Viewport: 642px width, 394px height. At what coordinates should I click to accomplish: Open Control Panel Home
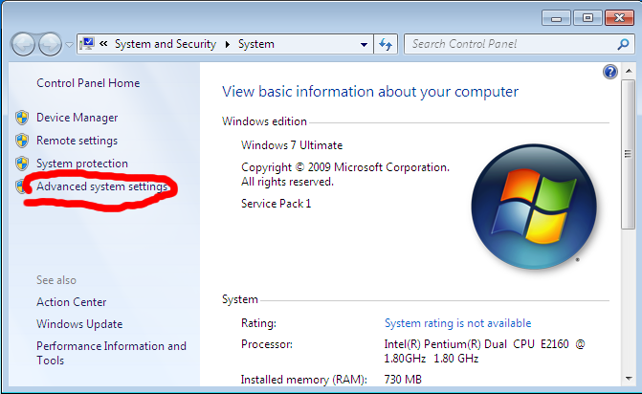(x=88, y=83)
